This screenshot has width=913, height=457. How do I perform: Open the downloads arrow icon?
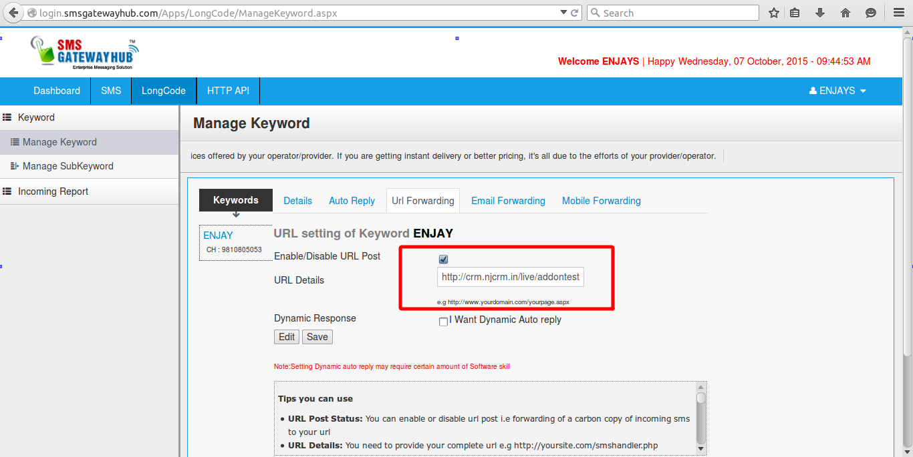click(820, 13)
